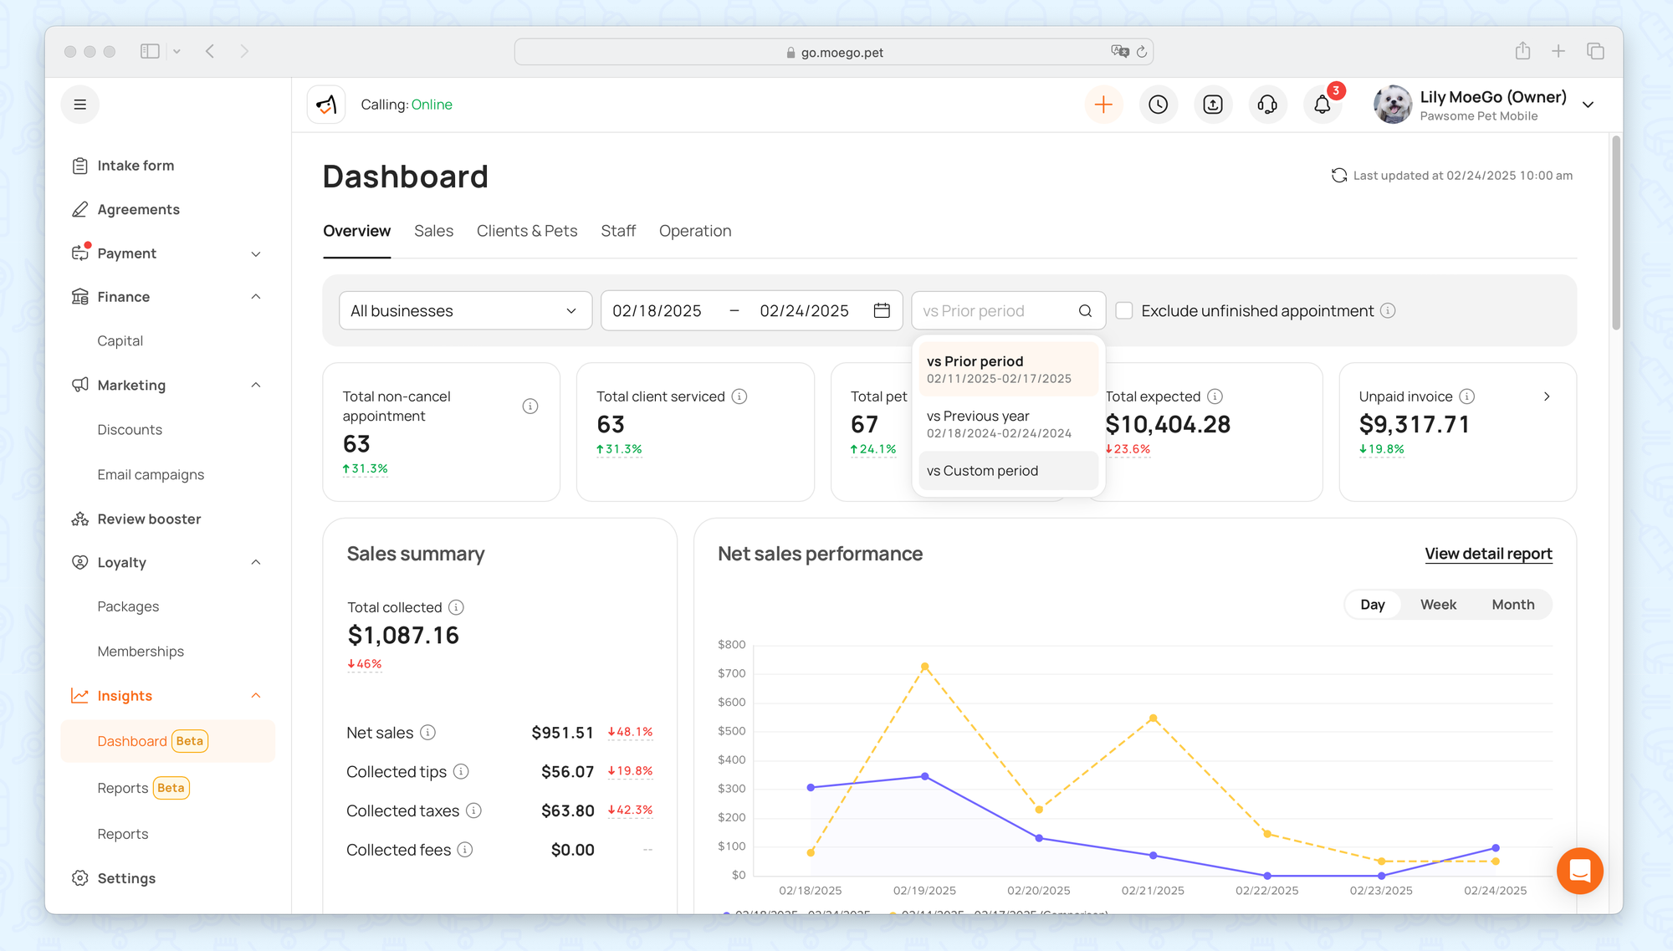1673x951 pixels.
Task: Open the notification bell icon
Action: (x=1322, y=105)
